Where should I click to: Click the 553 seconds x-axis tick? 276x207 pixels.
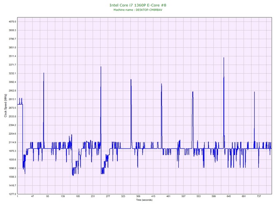point(199,196)
